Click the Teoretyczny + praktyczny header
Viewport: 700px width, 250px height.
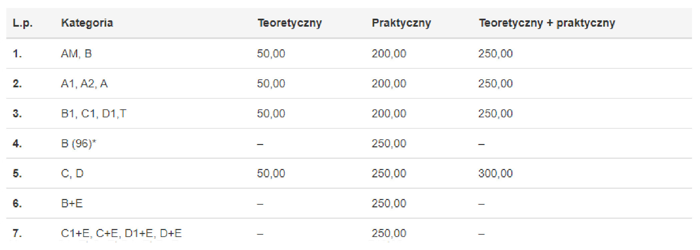[547, 23]
